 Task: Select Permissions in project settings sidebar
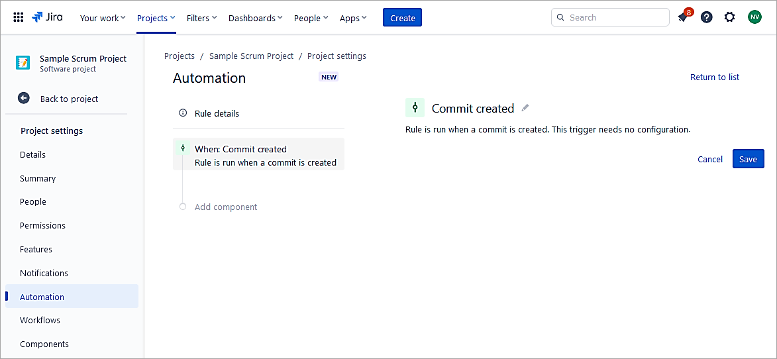point(42,226)
